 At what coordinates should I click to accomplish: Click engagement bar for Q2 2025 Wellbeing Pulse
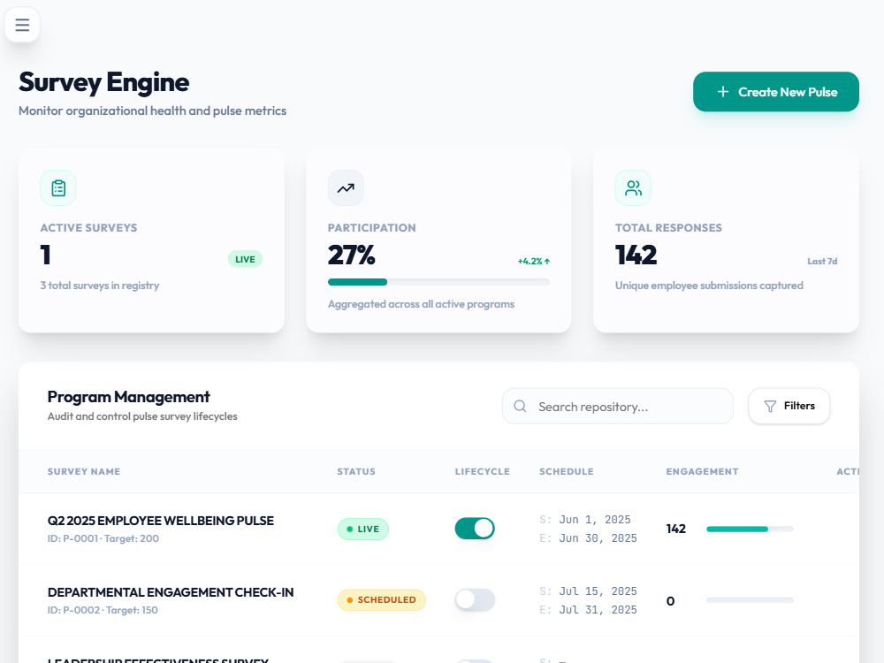pyautogui.click(x=750, y=529)
